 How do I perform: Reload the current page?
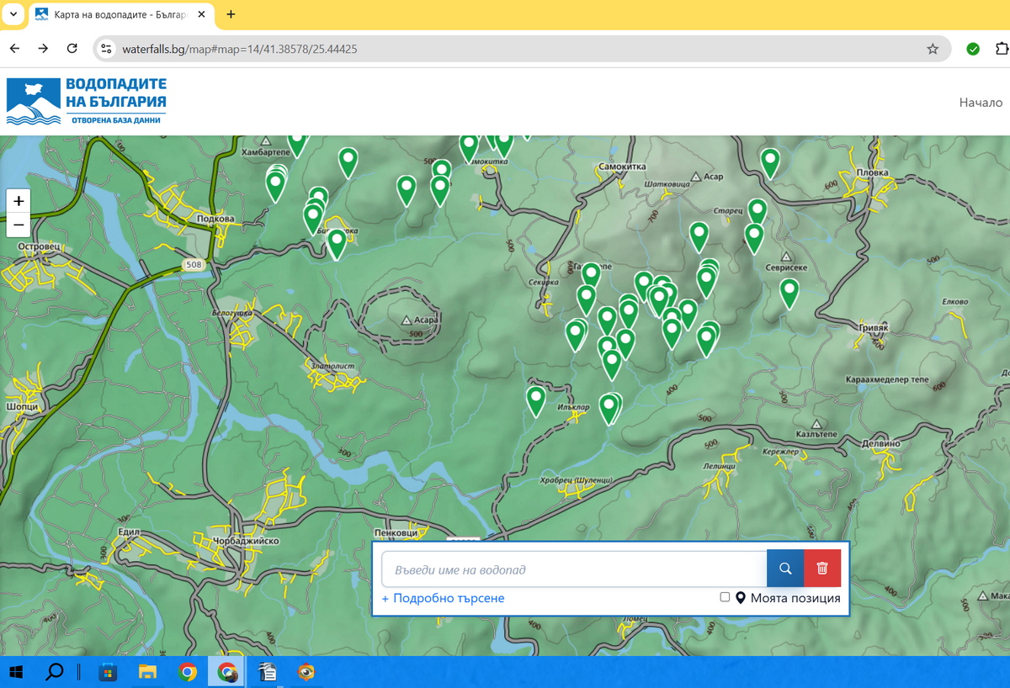[72, 49]
